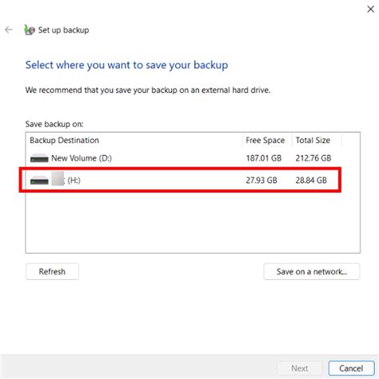379x379 pixels.
Task: Click the New Volume (D:) drive icon
Action: 39,158
